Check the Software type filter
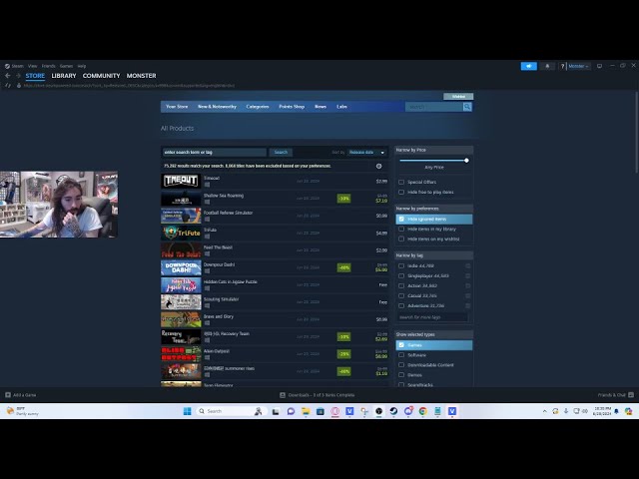This screenshot has height=479, width=639. pos(401,354)
